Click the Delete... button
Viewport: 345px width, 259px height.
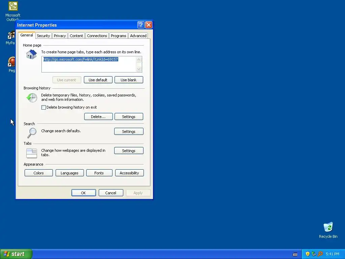click(x=98, y=117)
